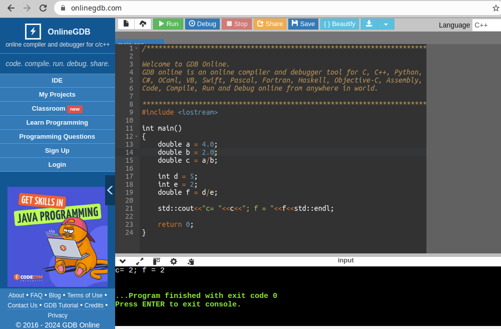This screenshot has width=501, height=329.
Task: Click Sign Up in the sidebar
Action: 57,151
